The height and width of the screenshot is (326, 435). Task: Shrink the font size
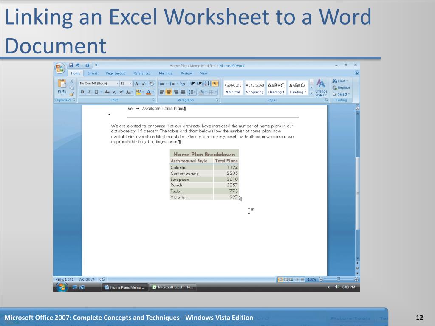143,84
